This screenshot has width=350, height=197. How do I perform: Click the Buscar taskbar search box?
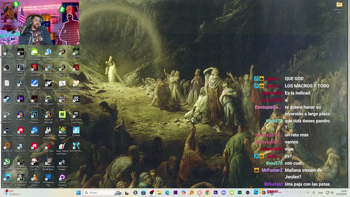(x=103, y=193)
